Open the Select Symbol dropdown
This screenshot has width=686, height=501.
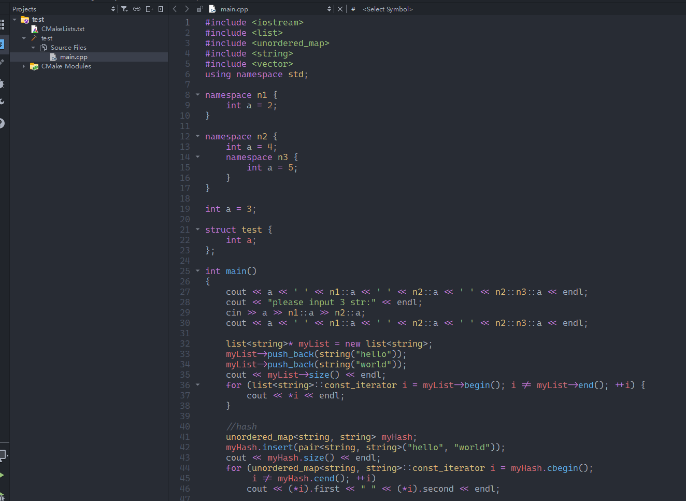click(388, 9)
